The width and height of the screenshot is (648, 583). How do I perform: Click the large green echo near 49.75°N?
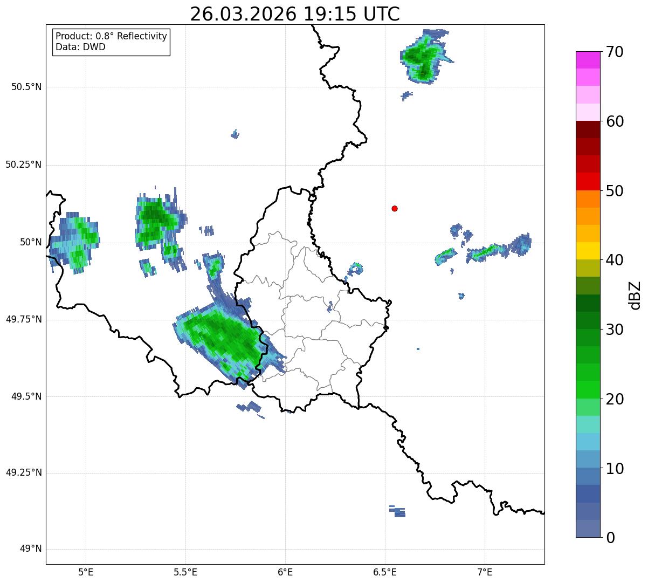coord(226,344)
